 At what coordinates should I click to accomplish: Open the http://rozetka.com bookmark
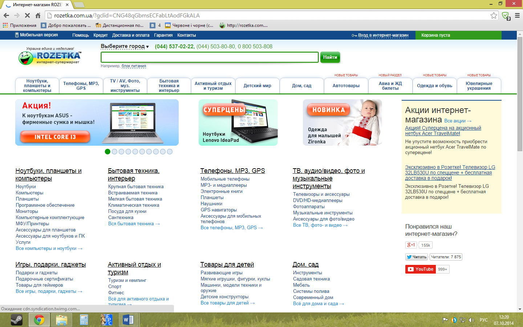244,25
